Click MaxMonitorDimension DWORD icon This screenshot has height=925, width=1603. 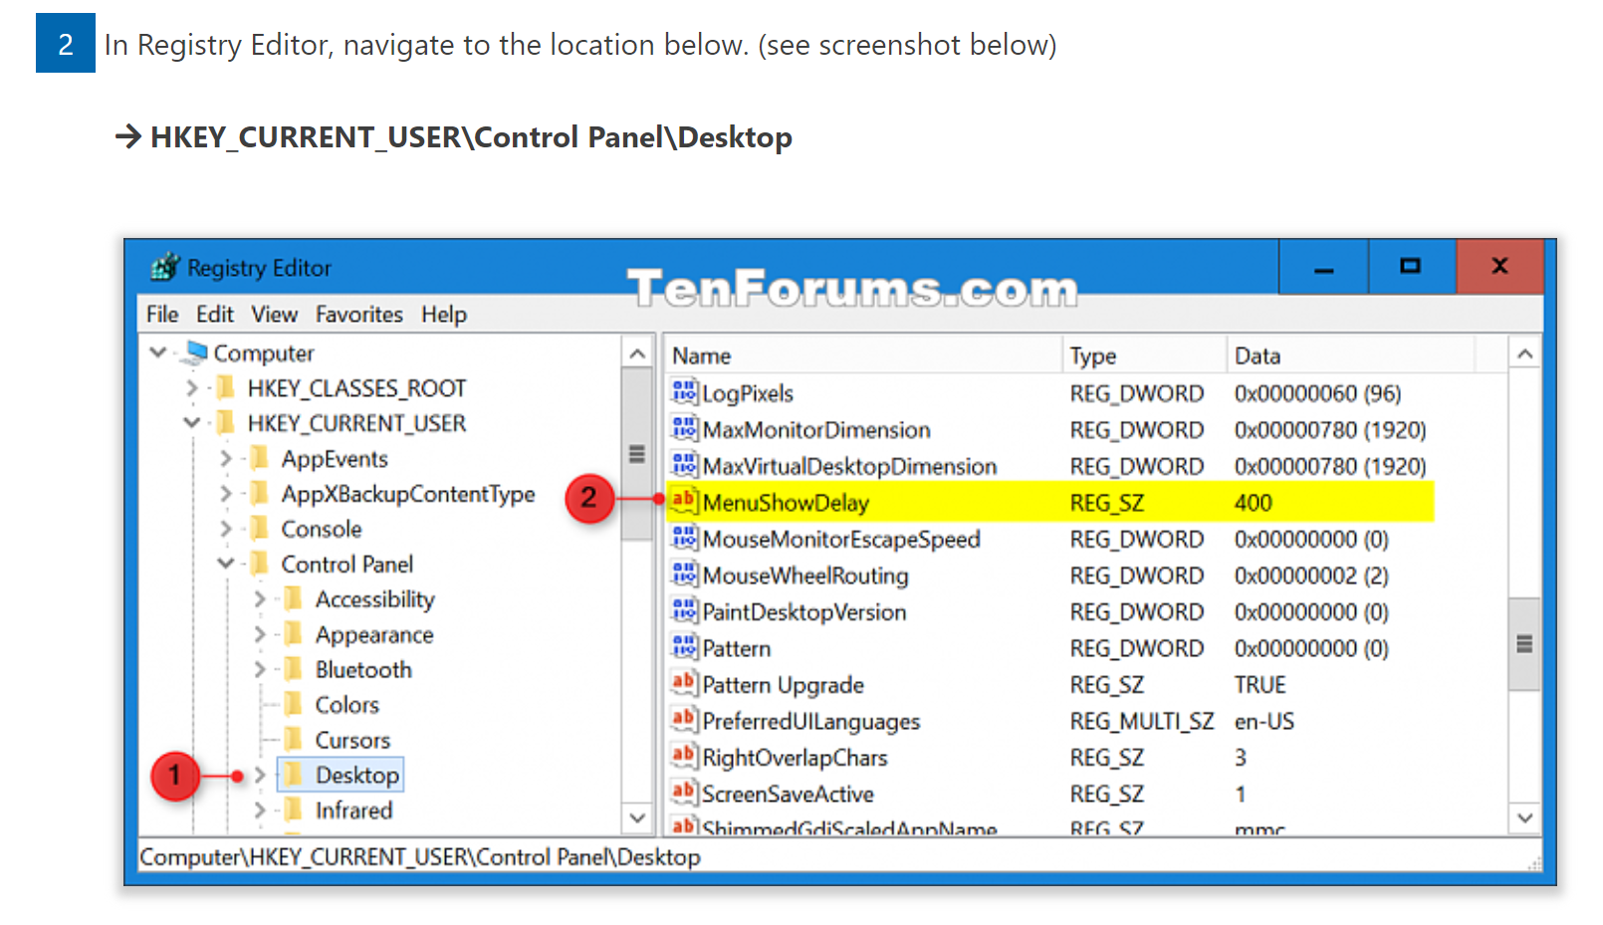click(684, 429)
